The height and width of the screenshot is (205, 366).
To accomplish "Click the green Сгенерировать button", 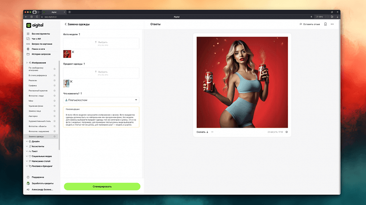I will [x=102, y=186].
